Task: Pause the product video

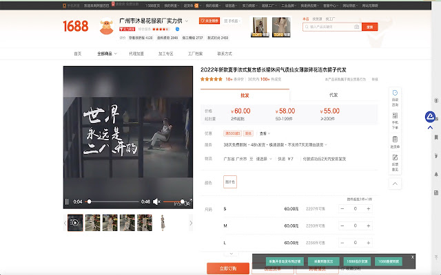Action: click(x=67, y=201)
